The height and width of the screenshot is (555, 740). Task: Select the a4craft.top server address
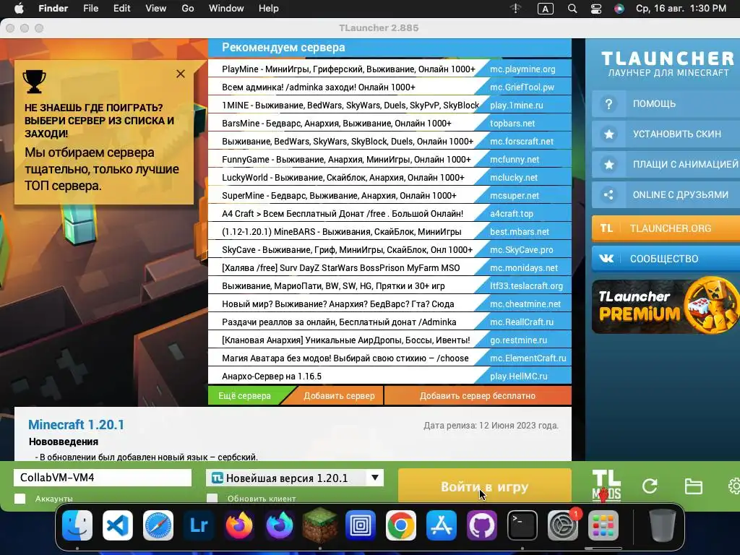coord(512,214)
